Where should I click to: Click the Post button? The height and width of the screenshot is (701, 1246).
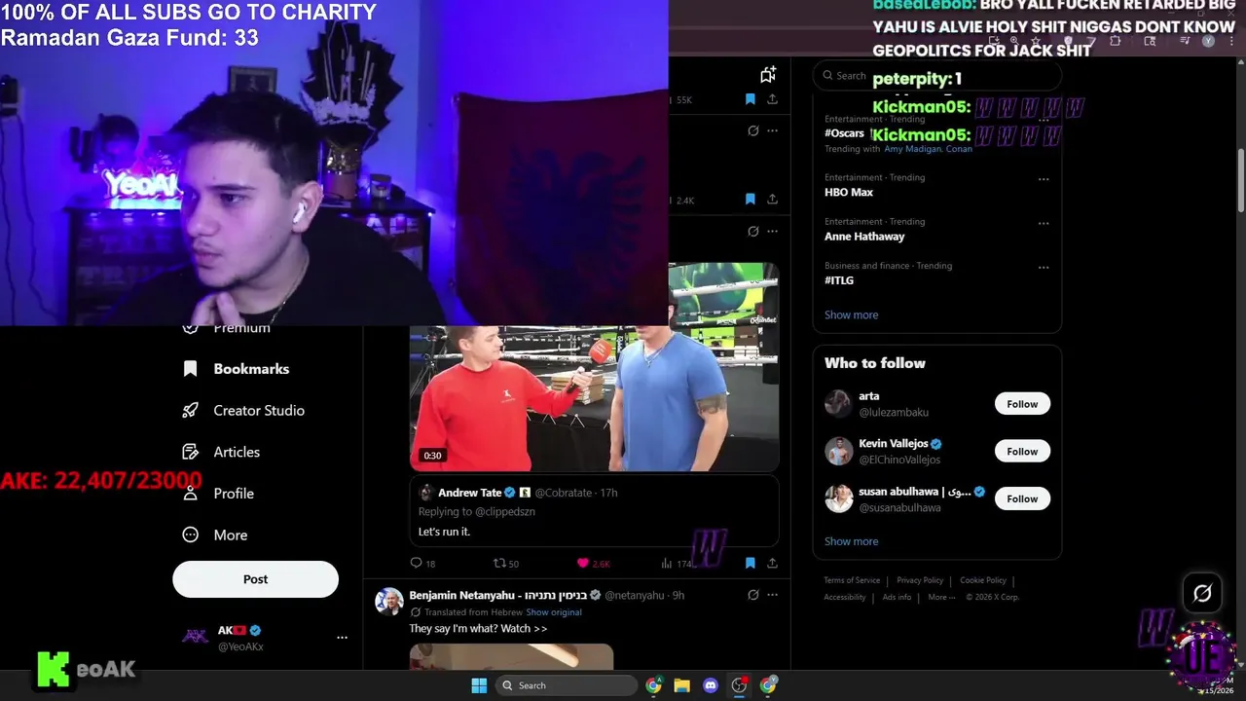(255, 579)
